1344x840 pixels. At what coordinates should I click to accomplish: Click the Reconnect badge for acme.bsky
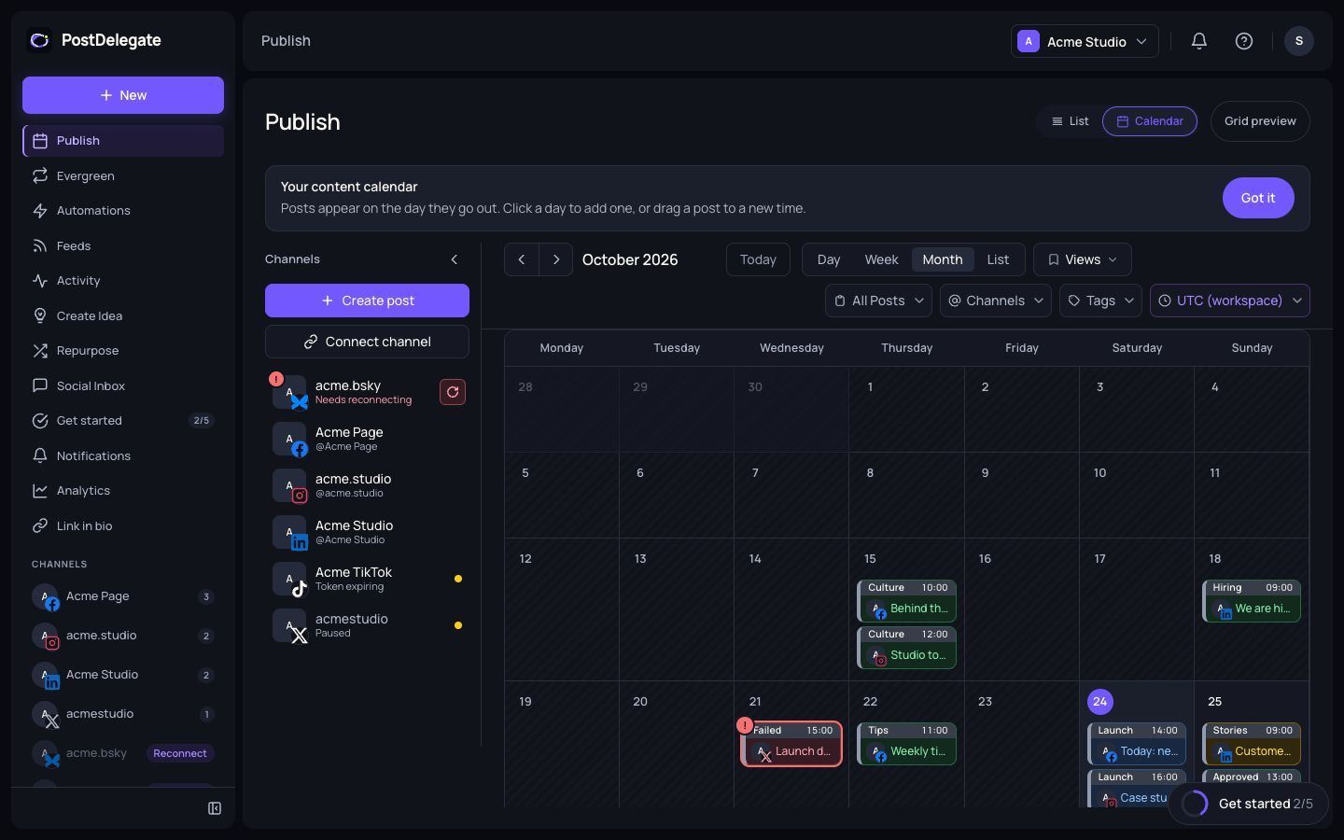(x=180, y=753)
